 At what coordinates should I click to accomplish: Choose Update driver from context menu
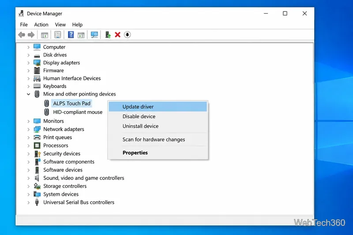point(158,107)
